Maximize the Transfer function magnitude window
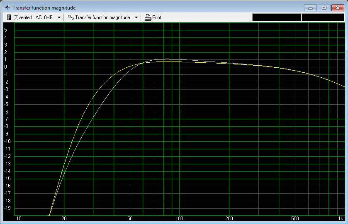Image resolution: width=348 pixels, height=224 pixels. [x=324, y=8]
